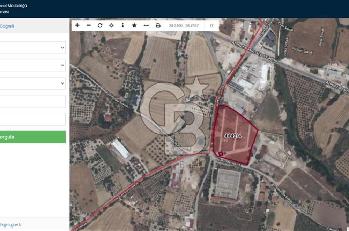Activate the distance measure arrow tool
The height and width of the screenshot is (231, 349).
[x=146, y=25]
